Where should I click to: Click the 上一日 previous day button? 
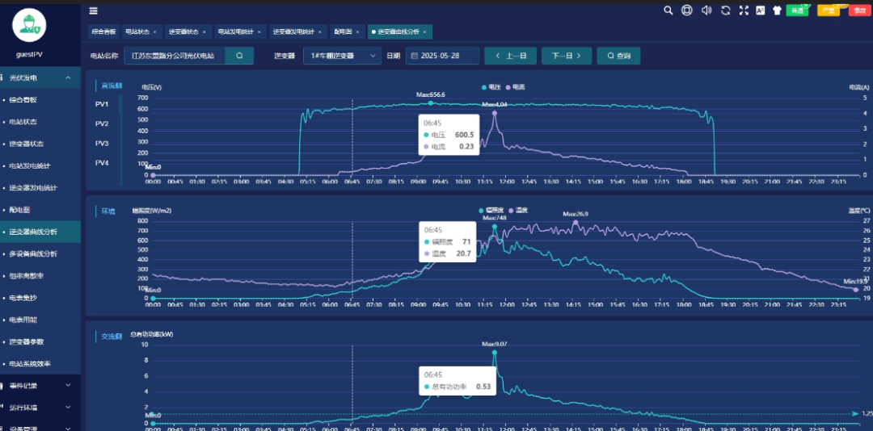coord(510,56)
